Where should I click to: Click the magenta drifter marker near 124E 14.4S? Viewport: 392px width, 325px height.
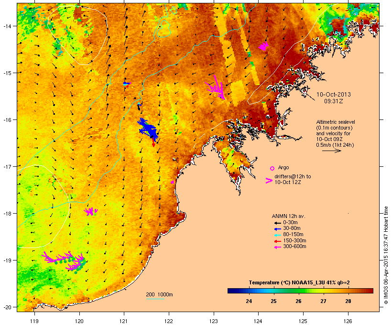click(263, 46)
